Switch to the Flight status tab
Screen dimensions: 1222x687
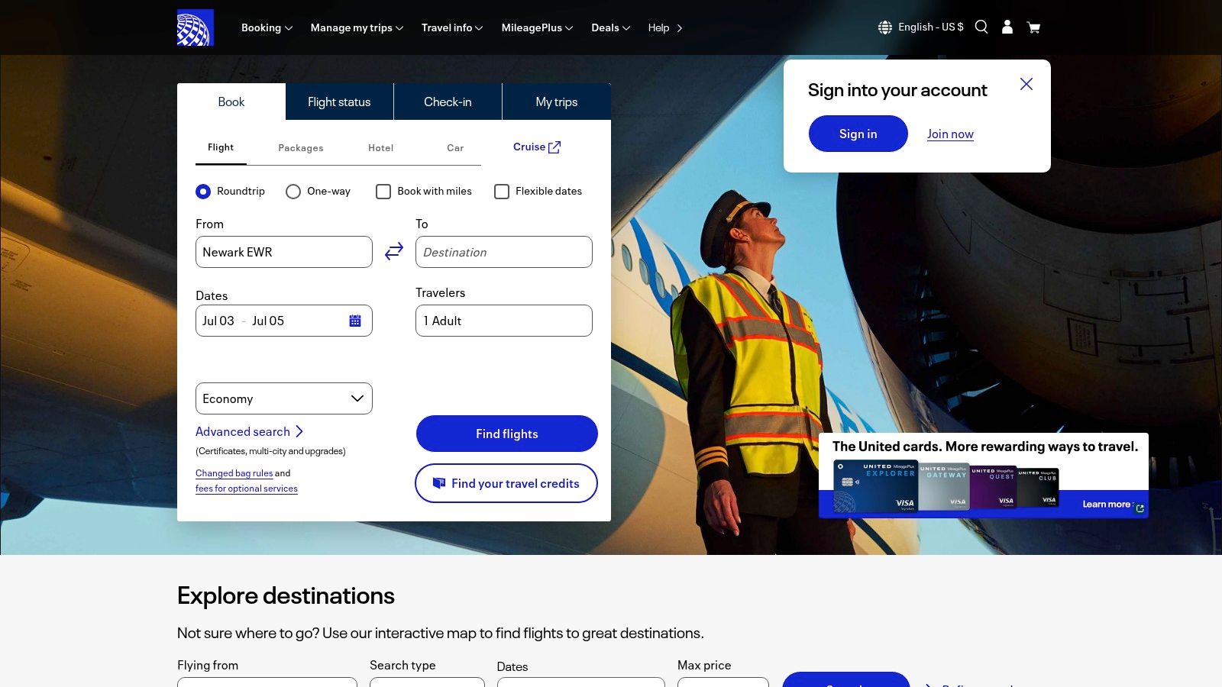(x=339, y=102)
